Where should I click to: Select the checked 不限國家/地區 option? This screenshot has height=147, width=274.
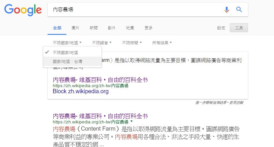coord(65,53)
